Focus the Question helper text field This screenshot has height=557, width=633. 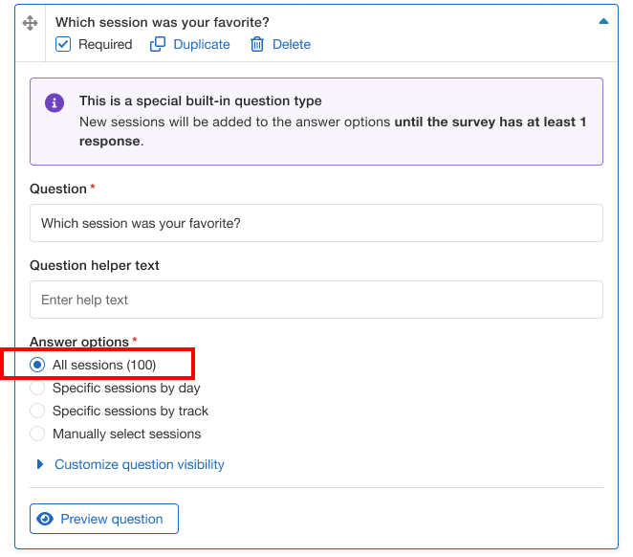(x=316, y=300)
